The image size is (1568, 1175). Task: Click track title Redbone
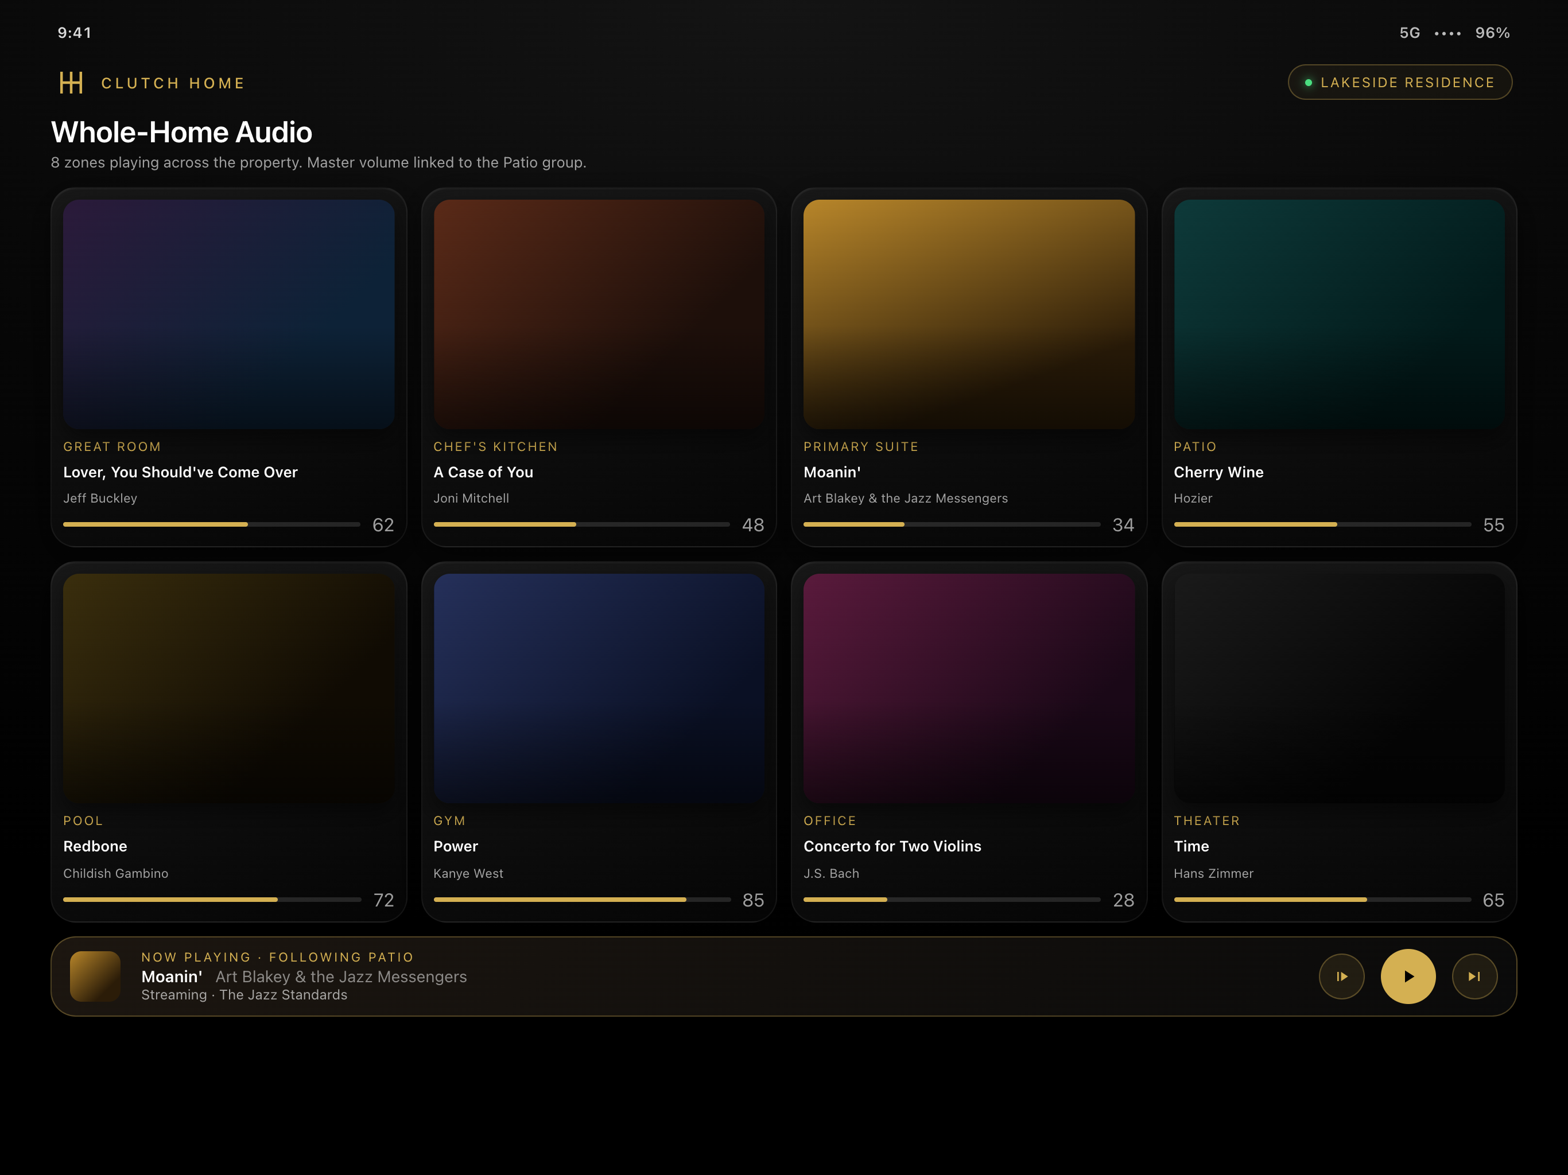point(95,846)
